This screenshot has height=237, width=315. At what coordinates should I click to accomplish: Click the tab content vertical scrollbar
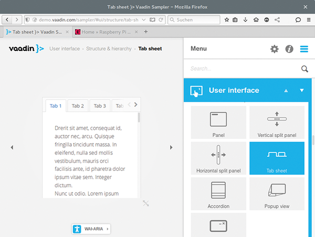pyautogui.click(x=139, y=117)
